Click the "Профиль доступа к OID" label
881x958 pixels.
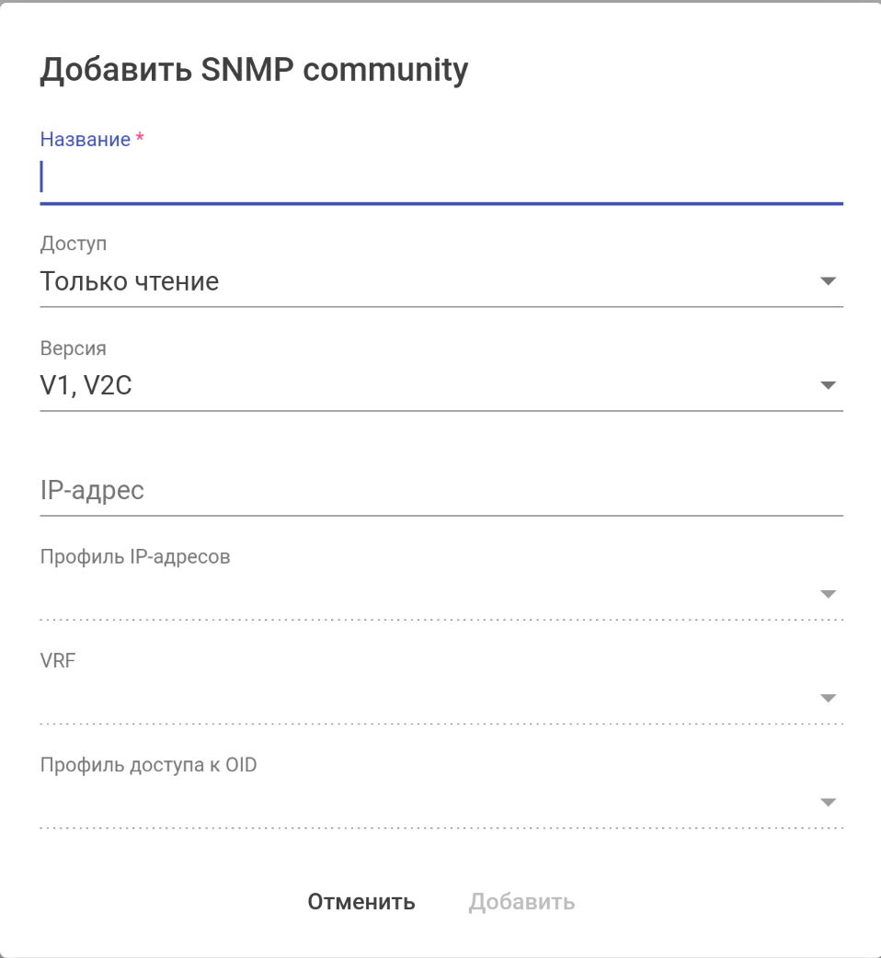pos(149,765)
